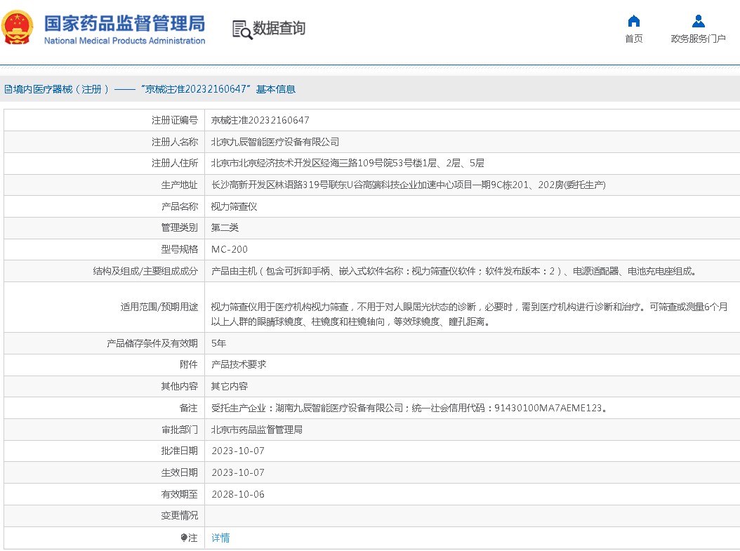
Task: Click the 型号规格 row label
Action: tap(179, 250)
